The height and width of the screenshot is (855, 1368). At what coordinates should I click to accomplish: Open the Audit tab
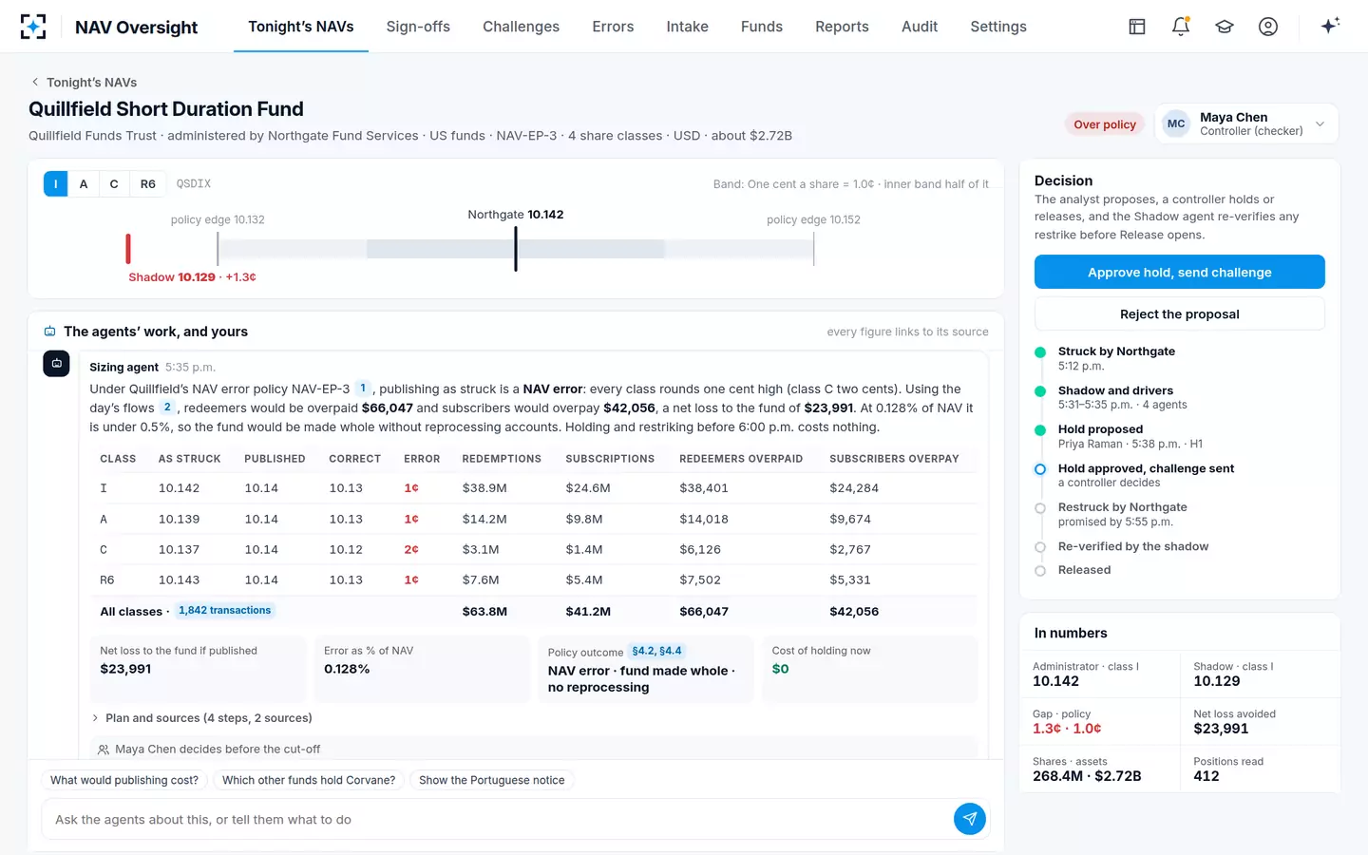click(920, 27)
